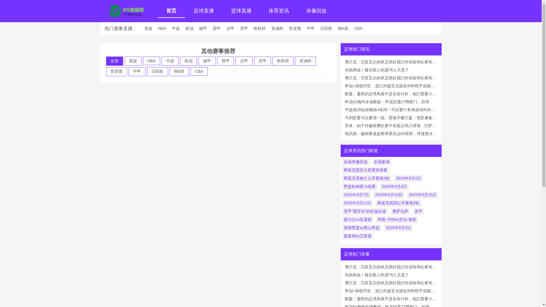Screen dimensions: 546x307
Task: Click the 佛罗伦萨 tag
Action: (x=400, y=211)
